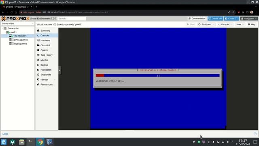Switch to Chrome in taskbar
Screen dimensions: 259x146
(40, 142)
